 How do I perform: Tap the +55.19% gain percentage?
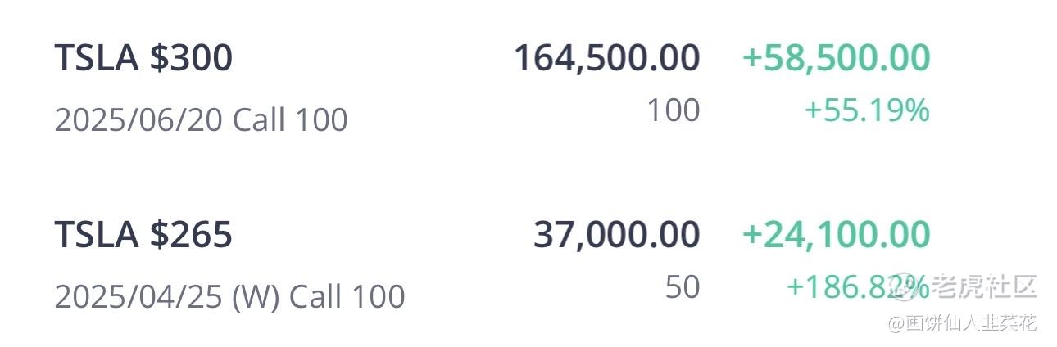click(x=867, y=110)
